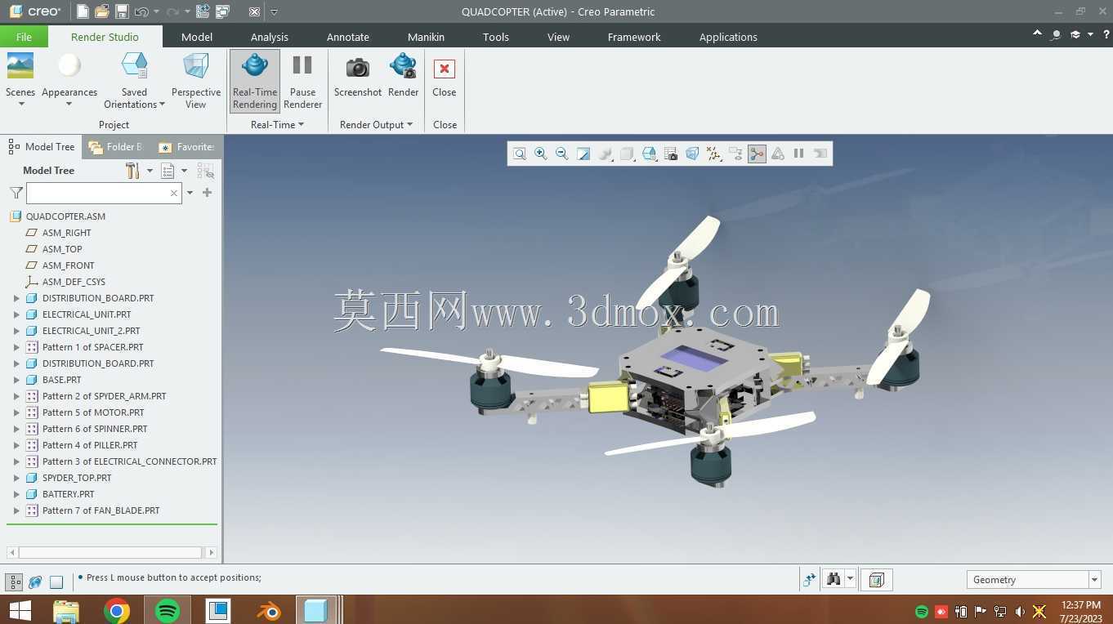Open the Framework tab
This screenshot has height=624, width=1113.
pos(634,37)
